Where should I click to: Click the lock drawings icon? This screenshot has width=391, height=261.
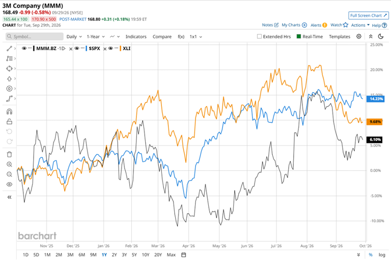click(x=9, y=121)
